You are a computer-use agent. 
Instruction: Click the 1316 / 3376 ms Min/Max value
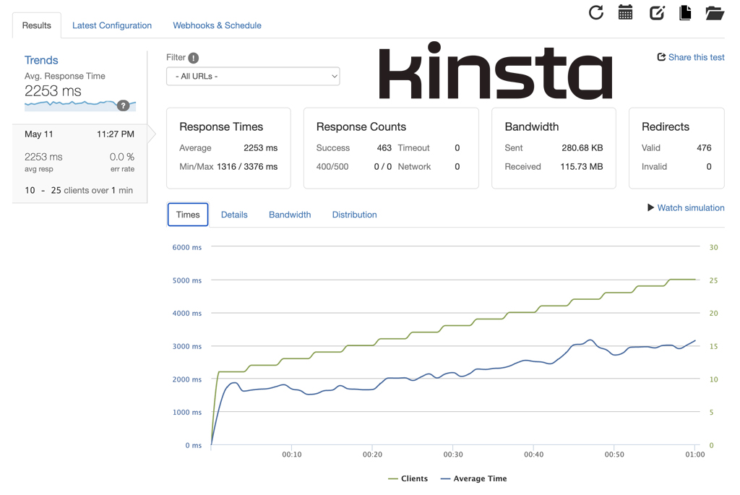point(247,167)
